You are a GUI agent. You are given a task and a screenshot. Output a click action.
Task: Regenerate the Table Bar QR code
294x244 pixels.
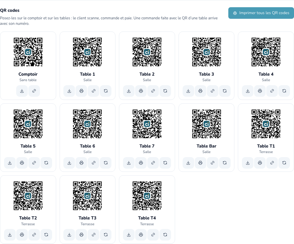(225, 163)
